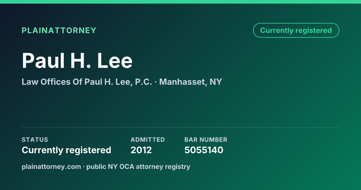Select the surname Lee in large heading
This screenshot has height=190, width=361.
coord(115,61)
